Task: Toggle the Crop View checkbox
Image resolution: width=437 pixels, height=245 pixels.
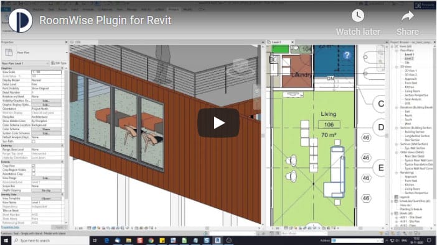Action: click(x=34, y=166)
